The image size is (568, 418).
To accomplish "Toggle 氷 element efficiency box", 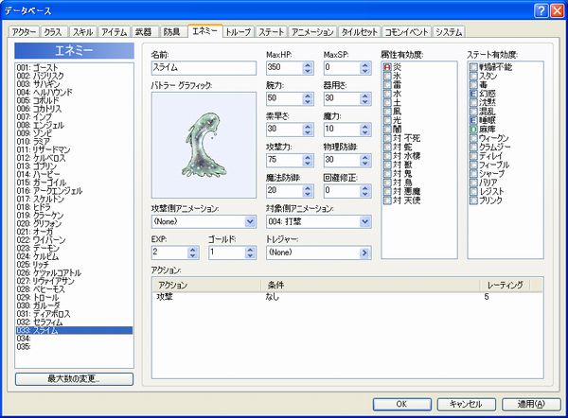I will tap(387, 76).
